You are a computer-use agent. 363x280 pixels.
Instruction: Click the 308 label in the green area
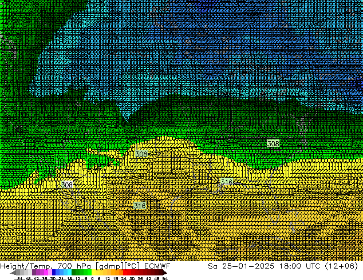pyautogui.click(x=273, y=143)
